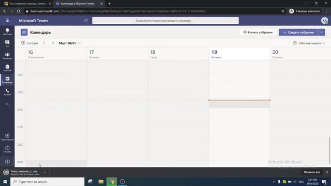The image size is (331, 186).
Task: Open Help in the Teams sidebar
Action: point(7,149)
